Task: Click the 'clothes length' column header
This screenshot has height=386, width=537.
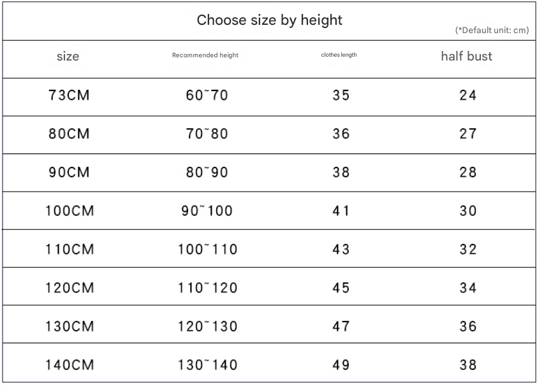Action: tap(339, 55)
